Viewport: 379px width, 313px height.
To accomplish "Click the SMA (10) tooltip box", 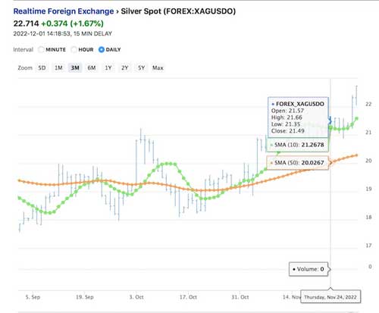I will click(298, 145).
